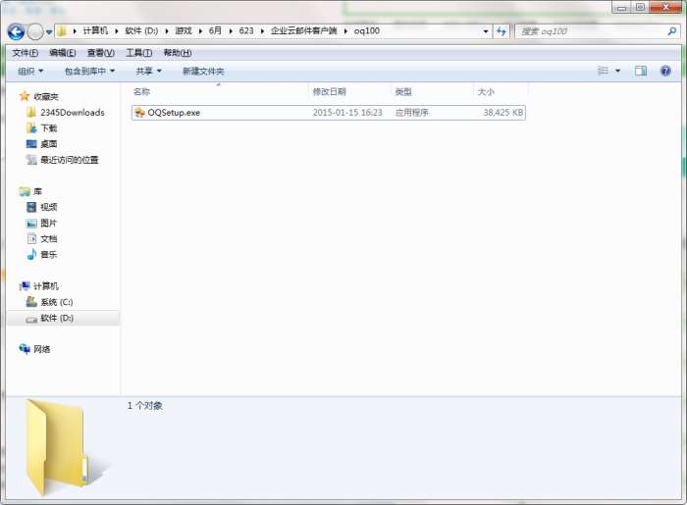Select 收藏夹 in the navigation pane
The width and height of the screenshot is (687, 505).
tap(46, 97)
